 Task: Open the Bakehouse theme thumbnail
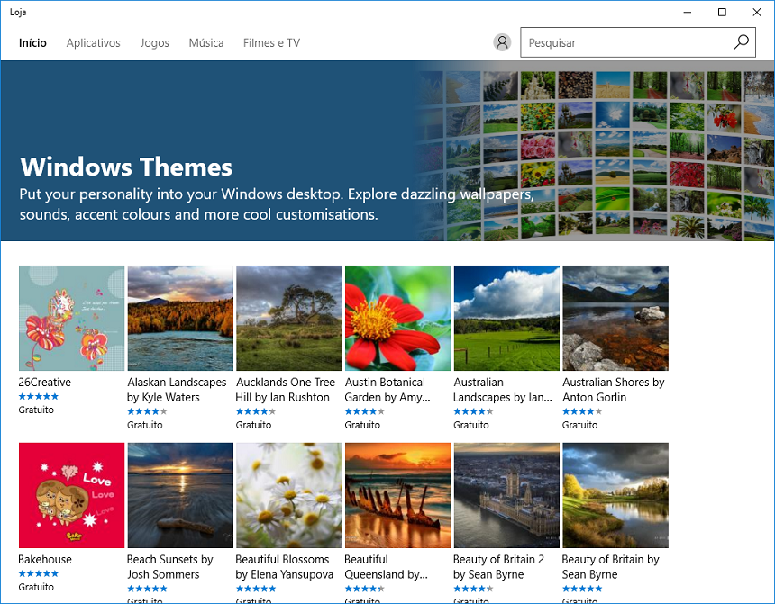(72, 495)
